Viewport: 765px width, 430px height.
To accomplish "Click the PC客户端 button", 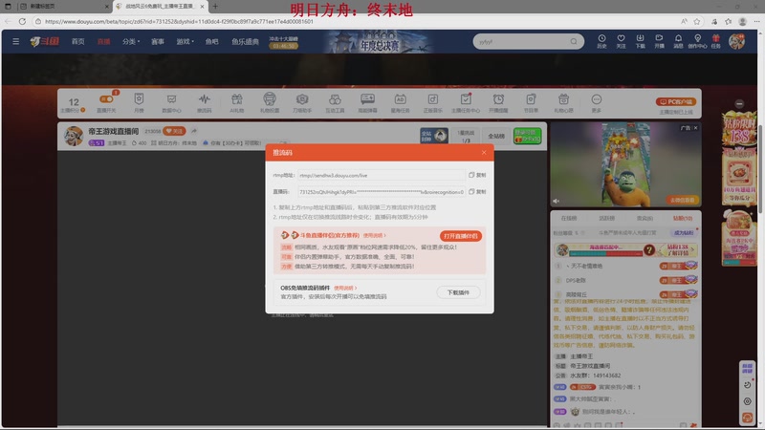I will (676, 102).
